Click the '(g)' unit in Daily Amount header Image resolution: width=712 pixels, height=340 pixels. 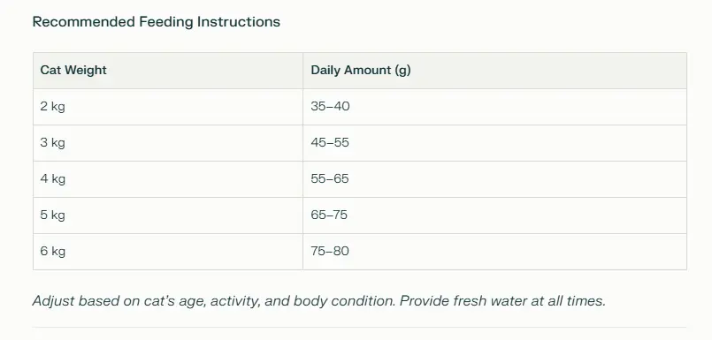402,71
